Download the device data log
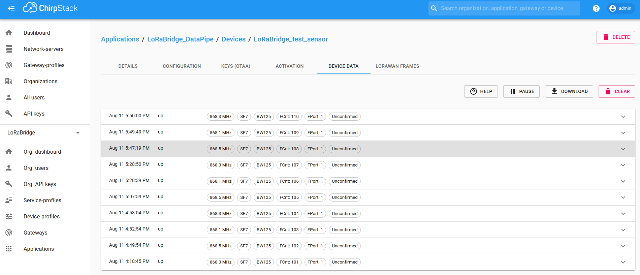The height and width of the screenshot is (275, 640). coord(569,91)
